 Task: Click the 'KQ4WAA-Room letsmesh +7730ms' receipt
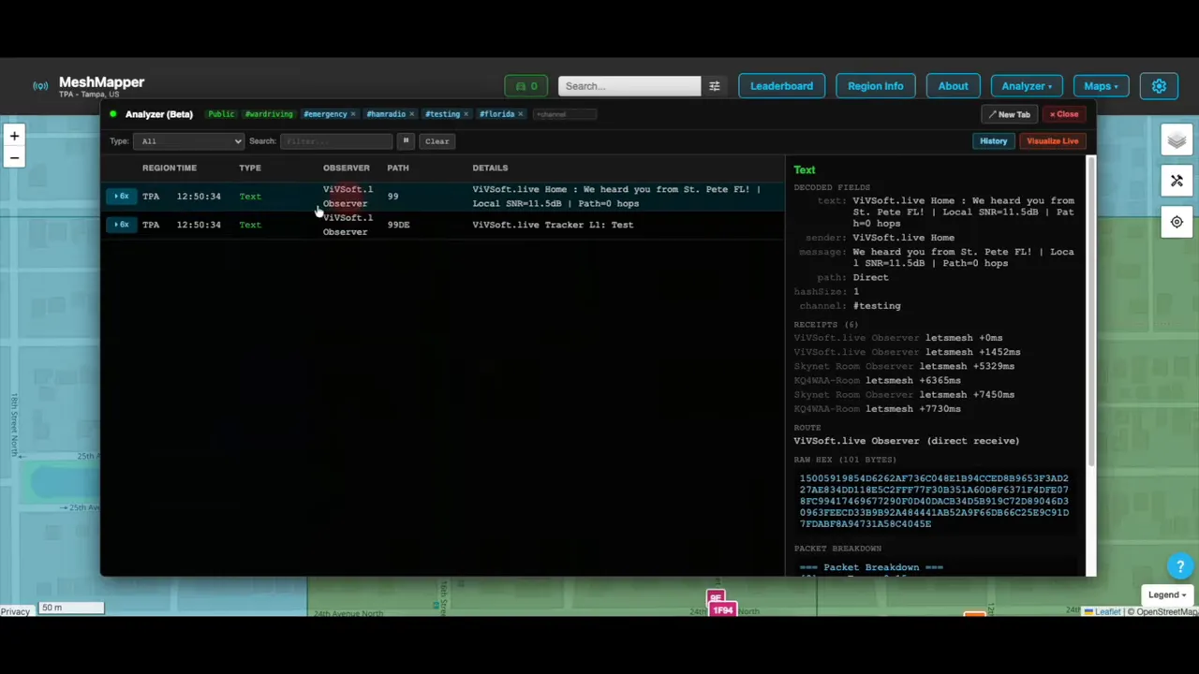pos(877,409)
